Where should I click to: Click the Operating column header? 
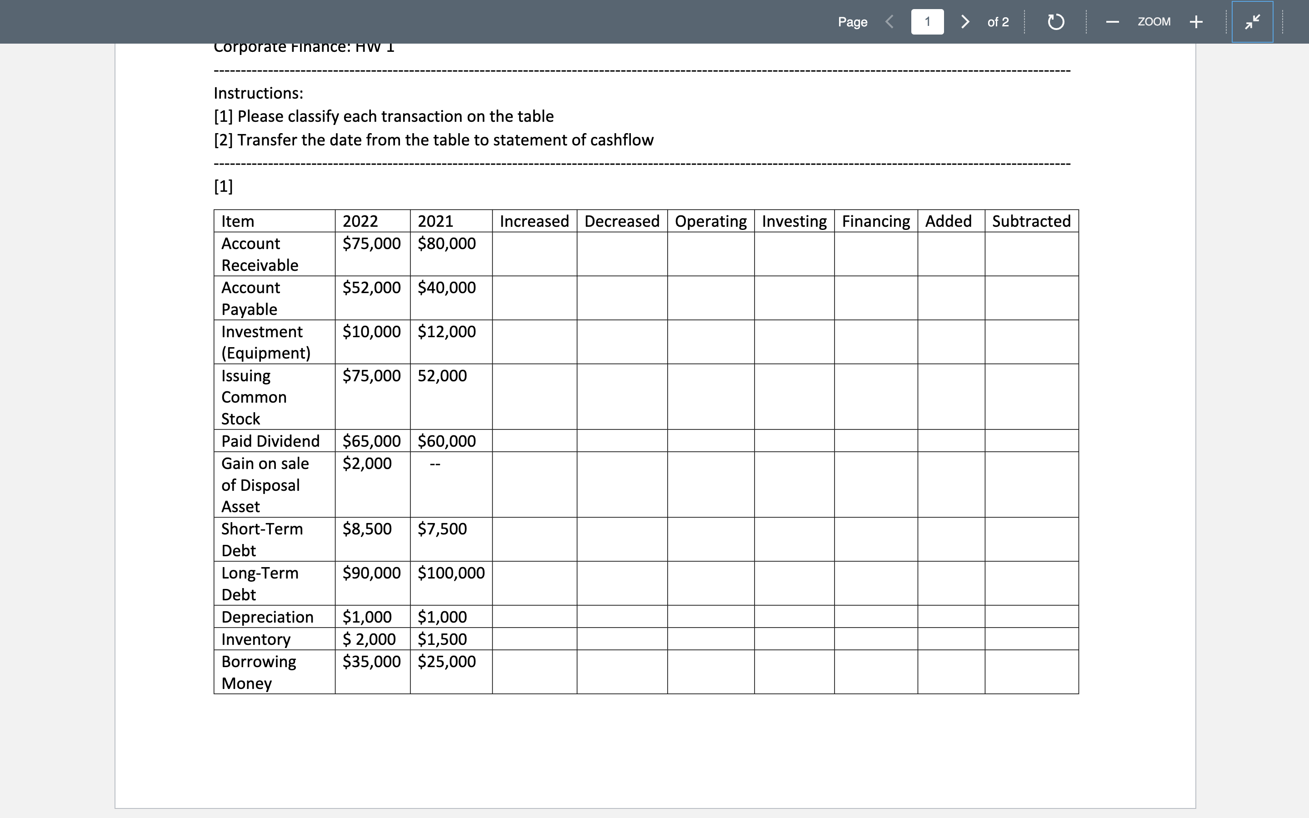coord(710,221)
